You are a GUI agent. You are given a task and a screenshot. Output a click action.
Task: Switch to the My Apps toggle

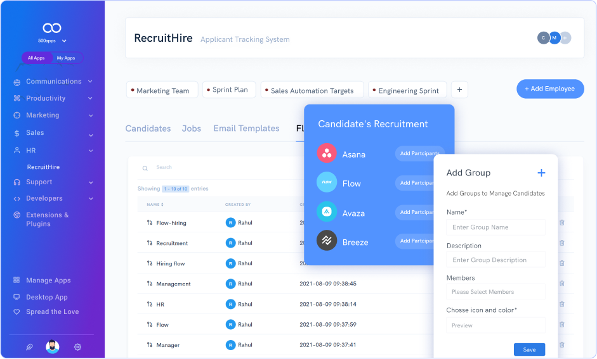tap(66, 58)
